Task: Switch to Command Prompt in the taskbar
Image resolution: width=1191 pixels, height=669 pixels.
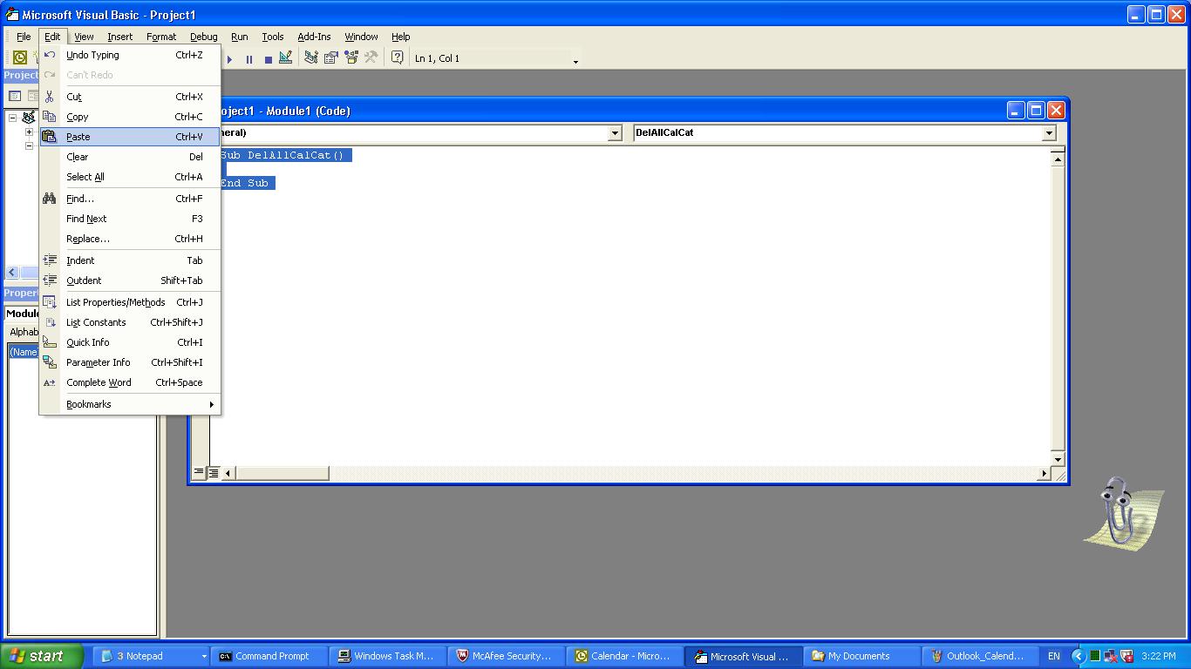Action: click(271, 656)
